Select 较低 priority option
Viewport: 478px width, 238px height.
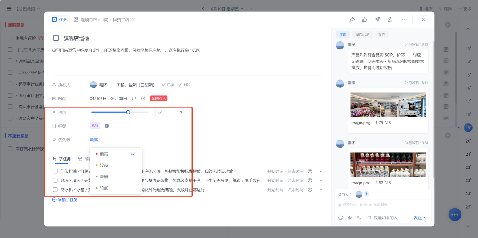click(x=116, y=188)
